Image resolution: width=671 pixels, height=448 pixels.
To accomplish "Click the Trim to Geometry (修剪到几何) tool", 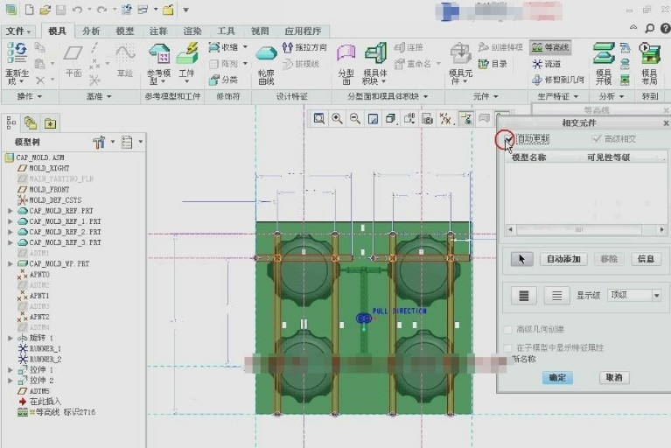I will click(x=557, y=79).
